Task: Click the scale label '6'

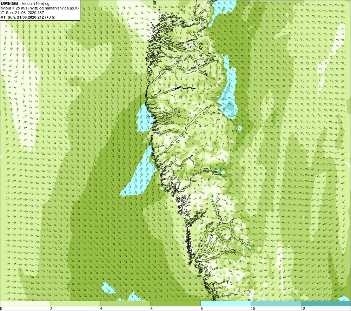Action: tap(152, 309)
